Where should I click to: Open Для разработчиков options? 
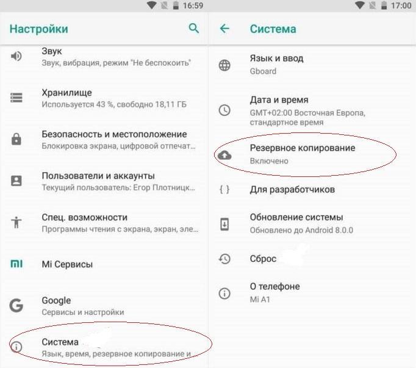point(312,189)
